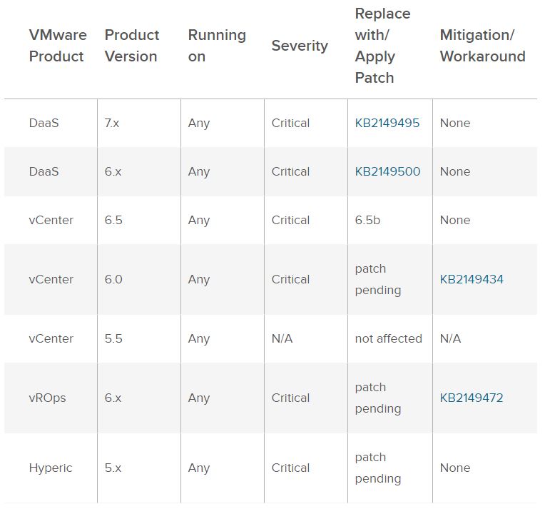Click the Hyperic 5.x version cell
This screenshot has width=545, height=509.
tap(113, 468)
